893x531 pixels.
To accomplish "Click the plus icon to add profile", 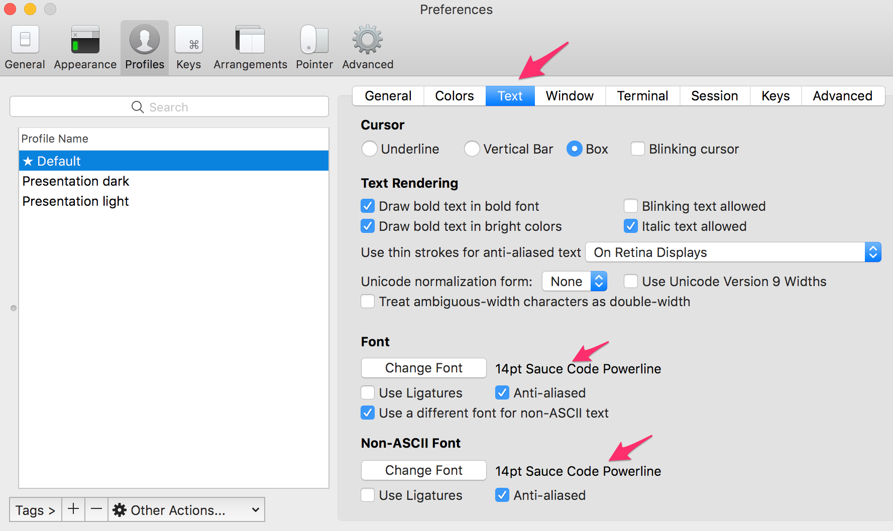I will pos(73,509).
